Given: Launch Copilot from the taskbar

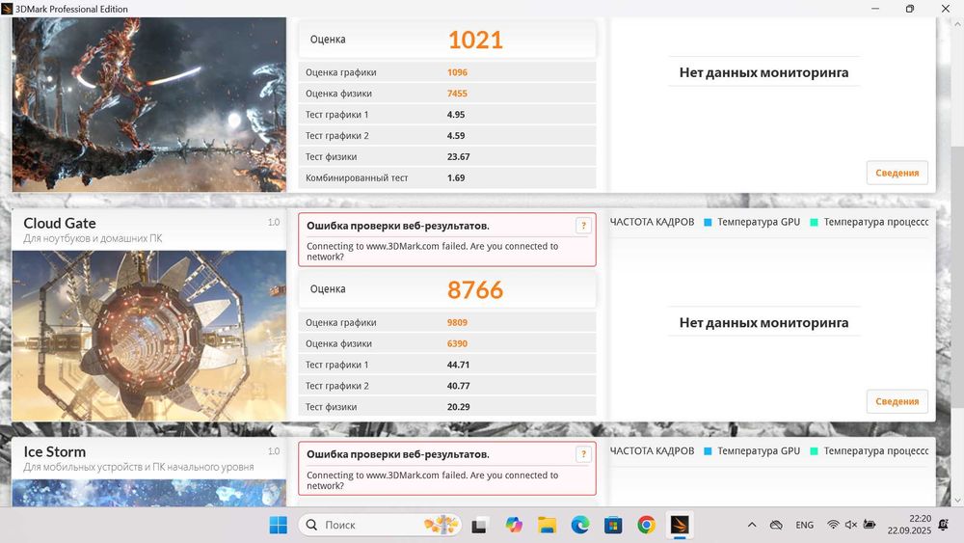Looking at the screenshot, I should click(514, 525).
